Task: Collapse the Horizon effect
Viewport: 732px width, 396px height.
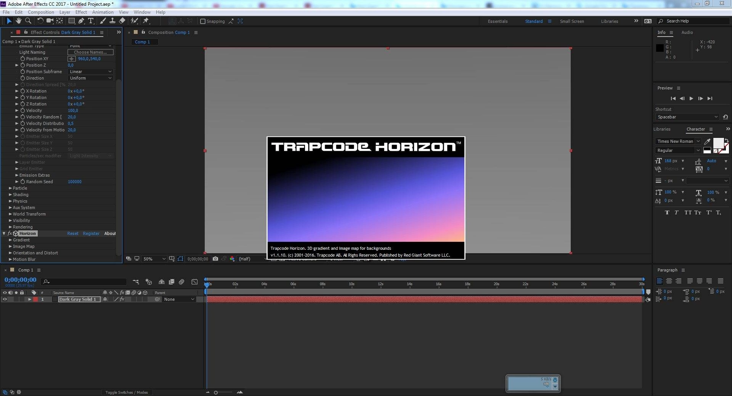Action: click(4, 233)
